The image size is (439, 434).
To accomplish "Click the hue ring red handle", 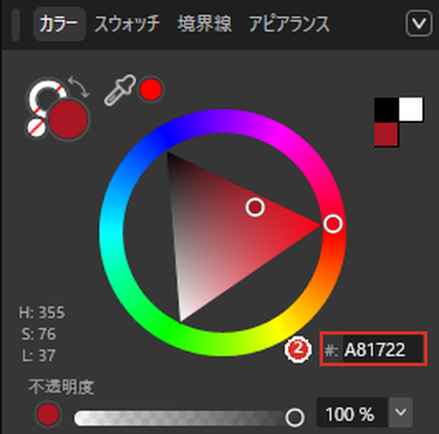I will pos(333,224).
